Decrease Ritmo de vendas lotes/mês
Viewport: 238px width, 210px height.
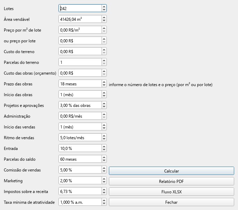click(x=104, y=139)
